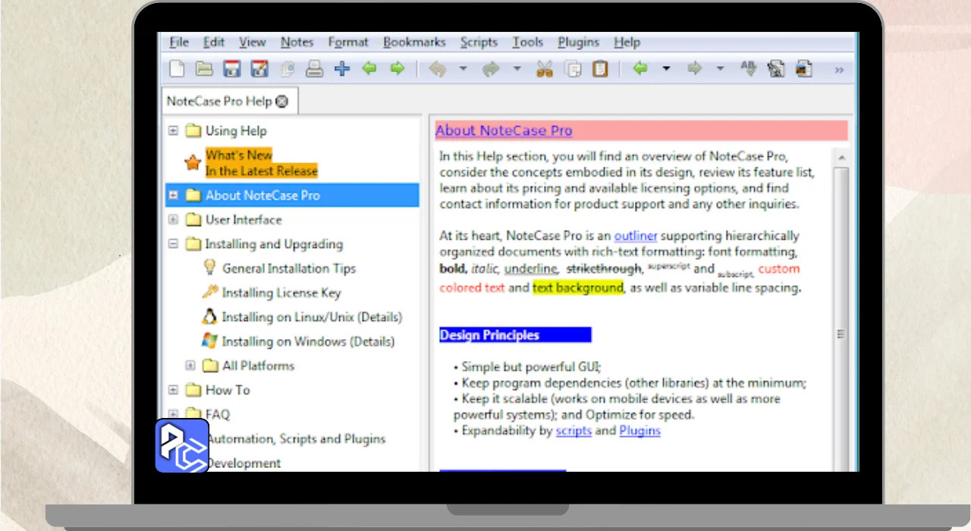
Task: Open the forward navigation history dropdown
Action: pyautogui.click(x=720, y=69)
